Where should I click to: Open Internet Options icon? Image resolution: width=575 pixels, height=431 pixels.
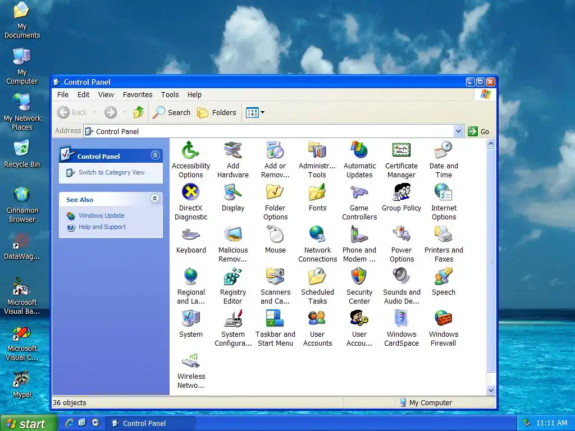click(444, 192)
